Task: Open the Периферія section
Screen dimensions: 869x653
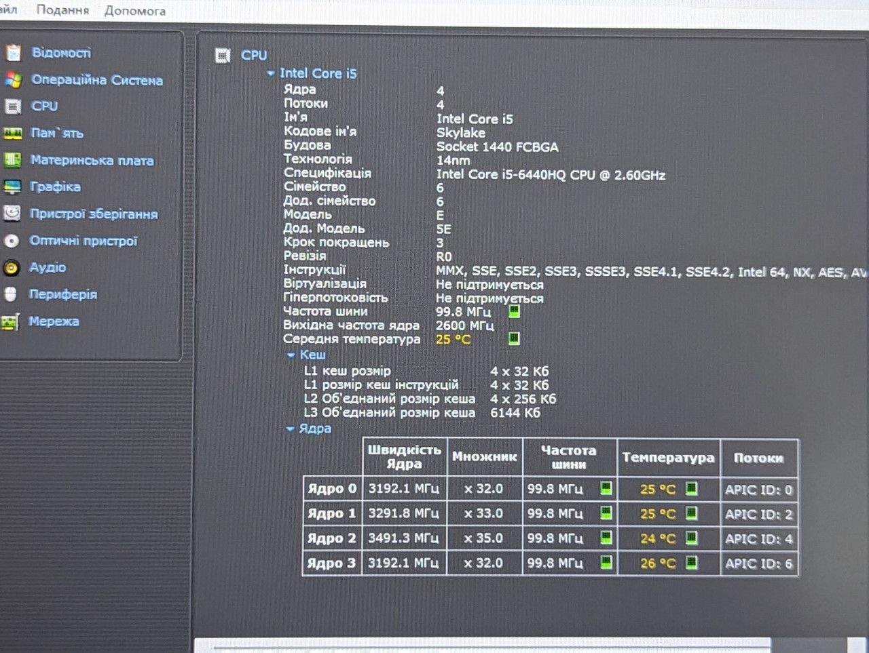Action: (62, 294)
